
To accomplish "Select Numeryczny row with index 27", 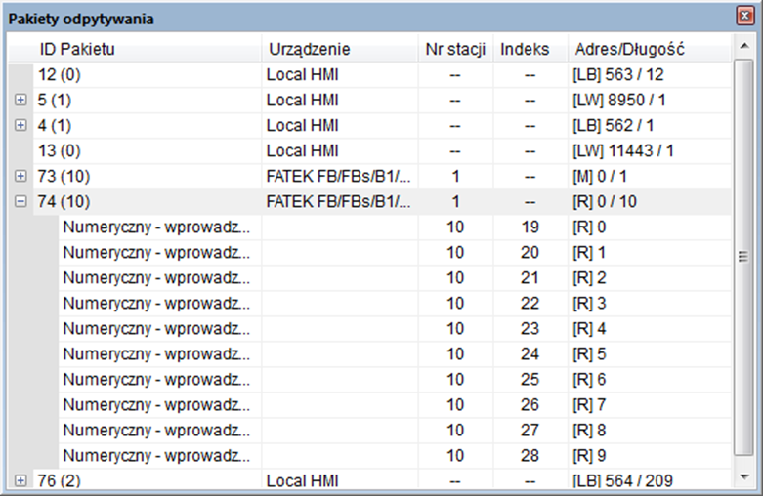I will [x=395, y=430].
